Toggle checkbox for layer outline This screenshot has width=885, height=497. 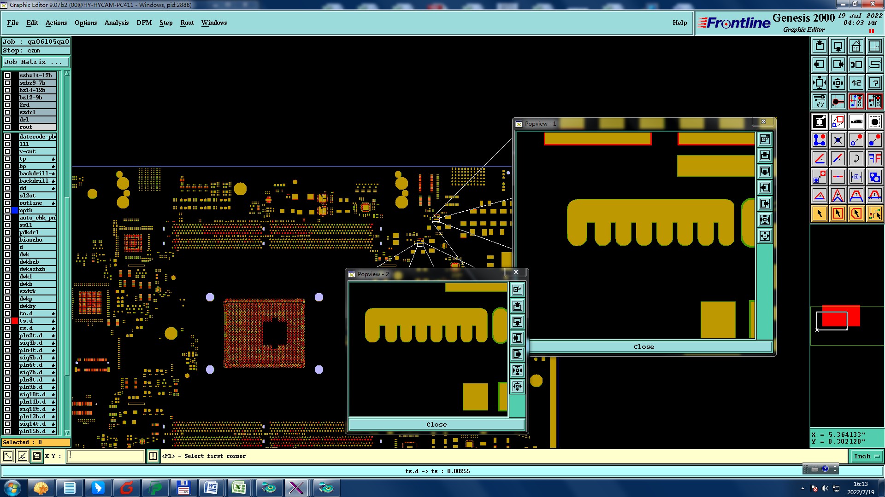(x=7, y=203)
